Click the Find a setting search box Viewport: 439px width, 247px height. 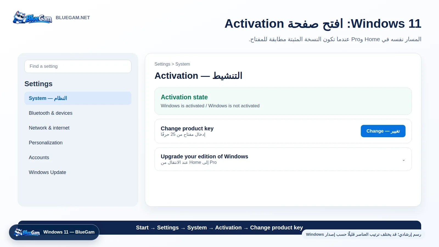click(78, 66)
